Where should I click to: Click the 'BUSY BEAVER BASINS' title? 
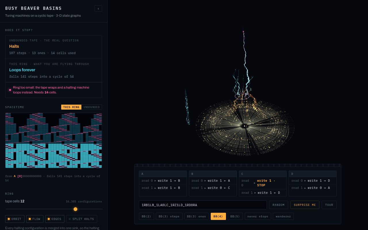[x=33, y=9]
